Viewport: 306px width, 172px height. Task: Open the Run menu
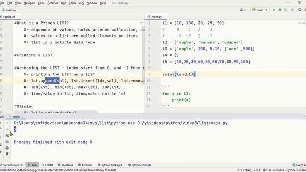64,3
